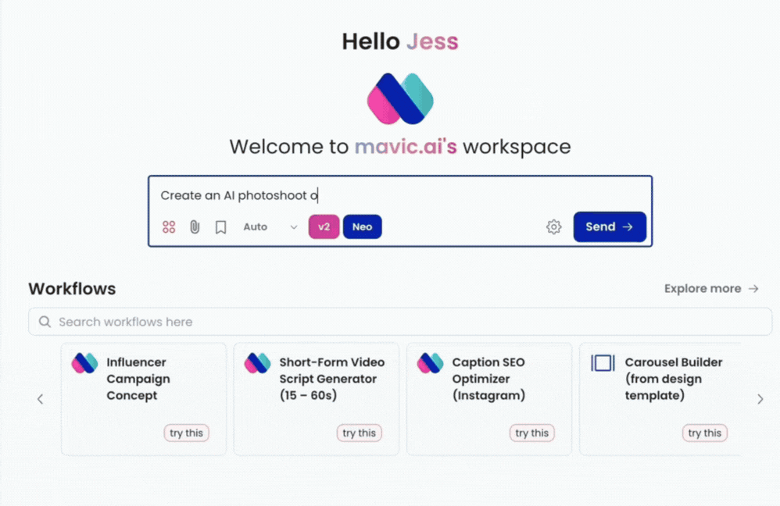
Task: Click the name Jess in the greeting
Action: pos(432,41)
